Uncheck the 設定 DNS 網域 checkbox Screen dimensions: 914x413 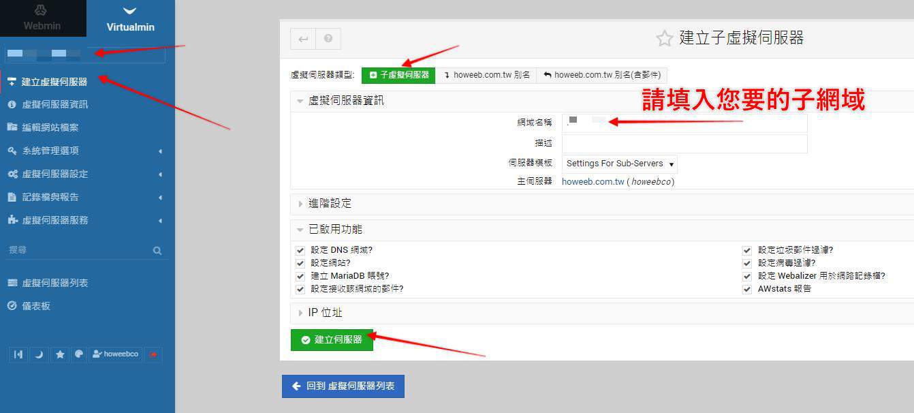click(300, 250)
